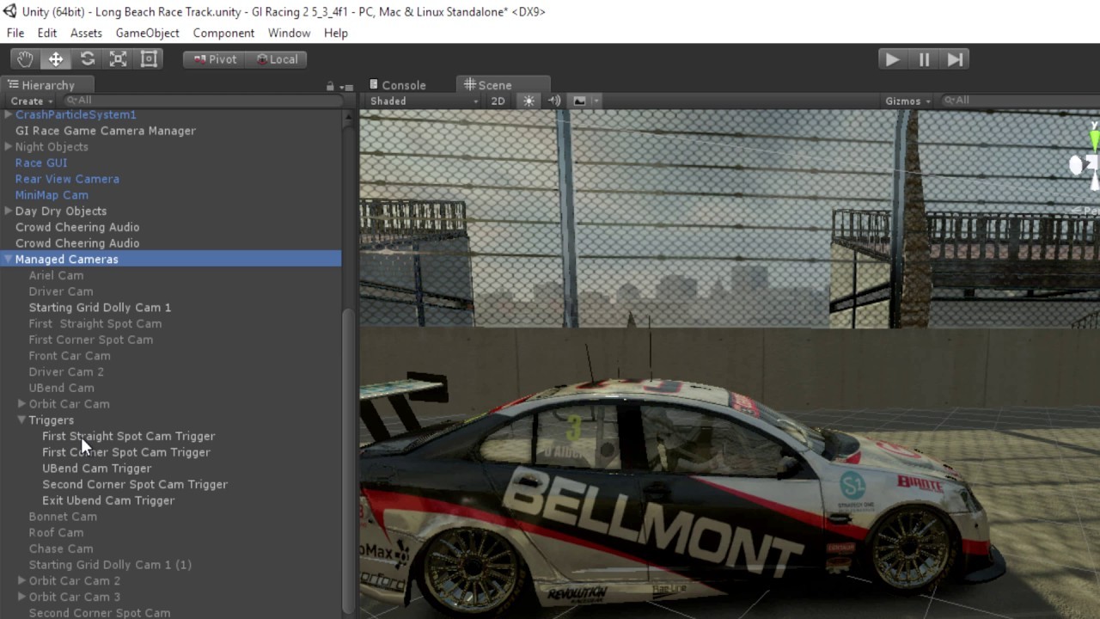Image resolution: width=1100 pixels, height=619 pixels.
Task: Open the Component menu
Action: pos(223,33)
